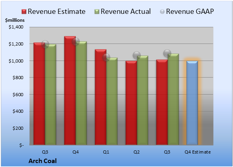This screenshot has height=167, width=233.
Task: Click the 'Q4 Estimate' x-axis label
Action: point(198,152)
